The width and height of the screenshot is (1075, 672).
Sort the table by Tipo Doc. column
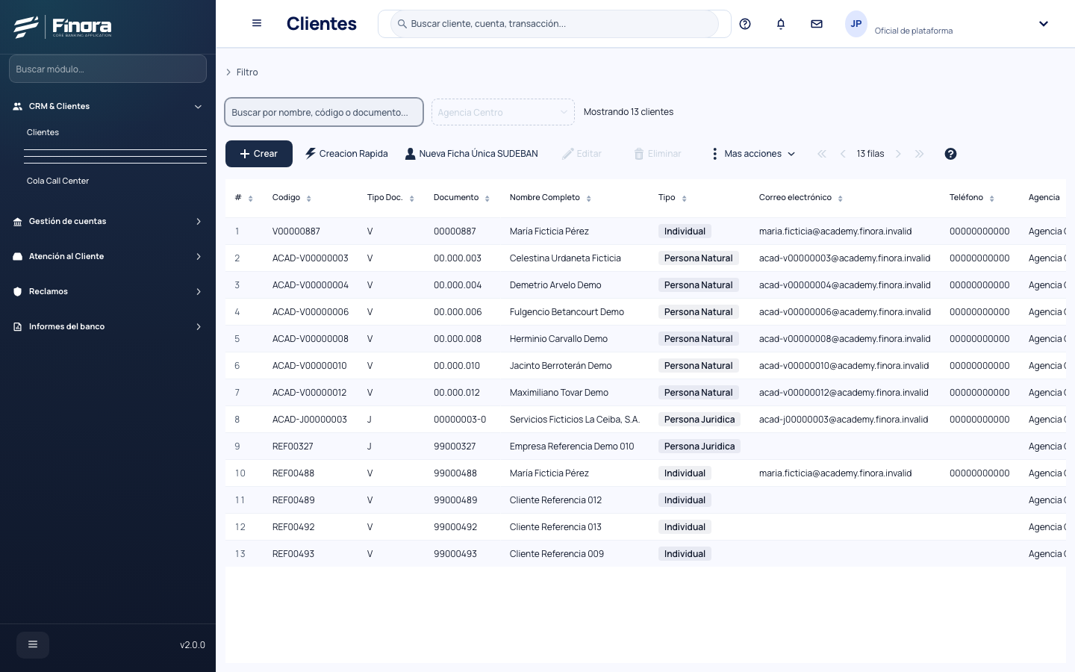[x=412, y=199]
